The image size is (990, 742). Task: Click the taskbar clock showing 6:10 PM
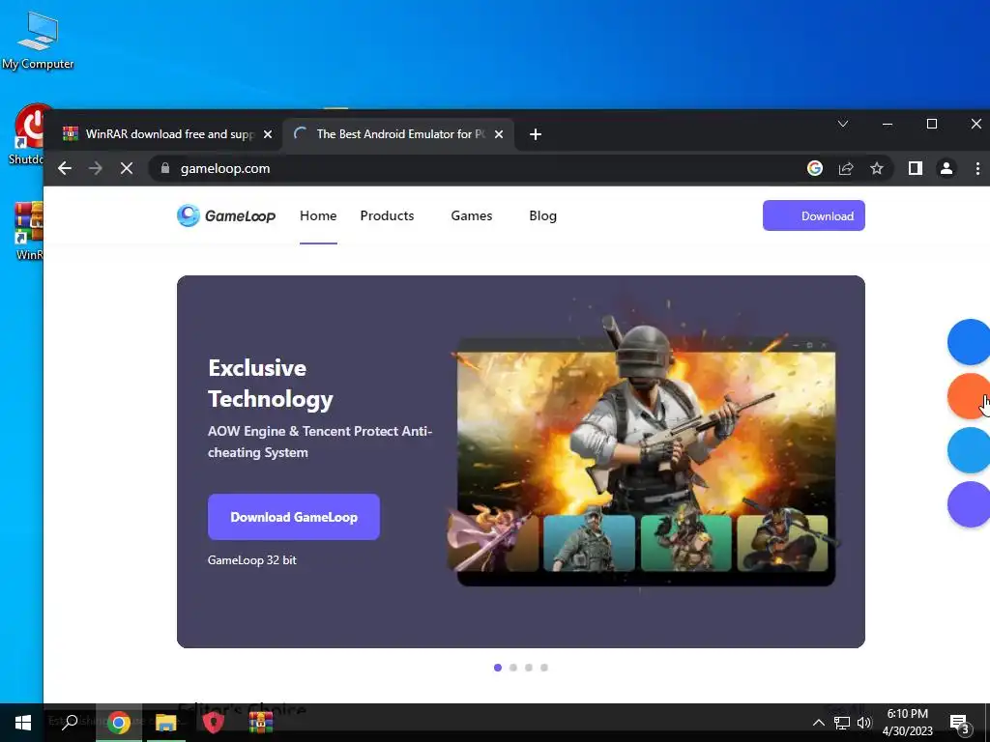click(907, 723)
